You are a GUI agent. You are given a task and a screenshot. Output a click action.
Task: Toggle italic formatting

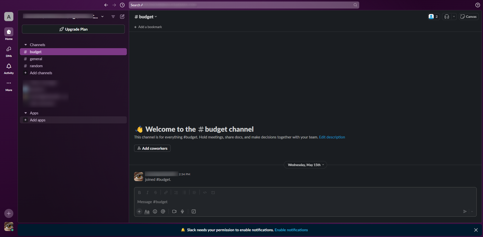pyautogui.click(x=147, y=192)
